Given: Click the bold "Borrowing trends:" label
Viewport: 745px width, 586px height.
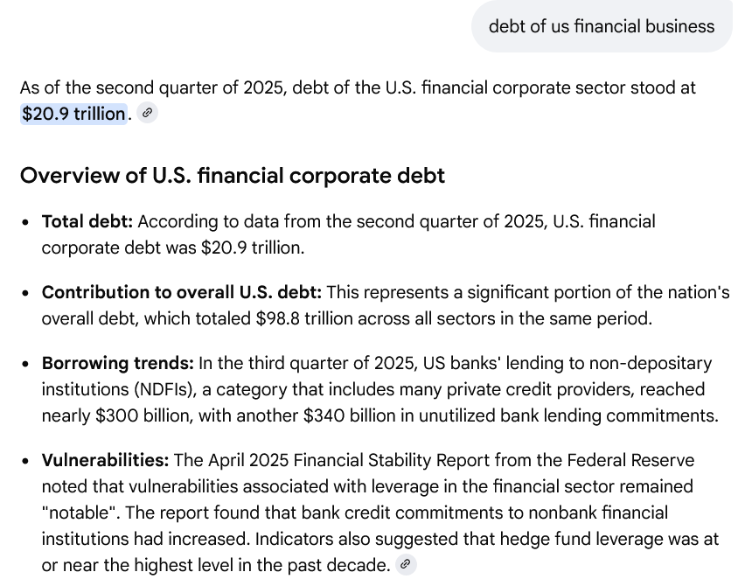Looking at the screenshot, I should (117, 363).
